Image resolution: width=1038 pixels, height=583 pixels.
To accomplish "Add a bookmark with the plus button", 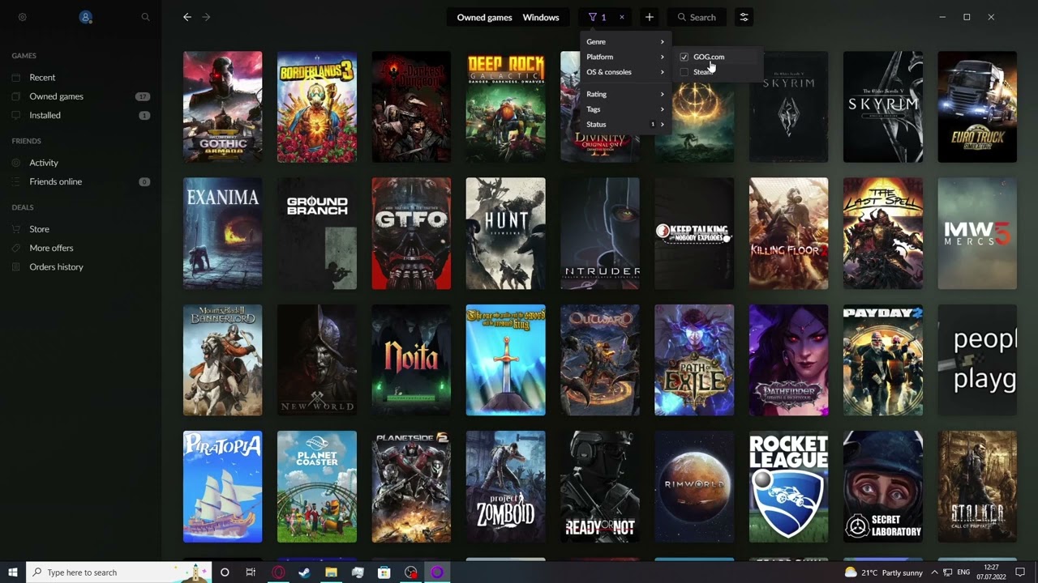I will (x=649, y=17).
